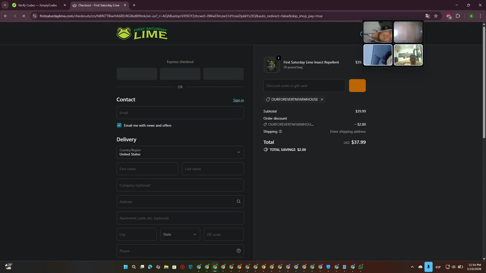Close the Verify Codes SimplyCodes tab

click(x=64, y=5)
